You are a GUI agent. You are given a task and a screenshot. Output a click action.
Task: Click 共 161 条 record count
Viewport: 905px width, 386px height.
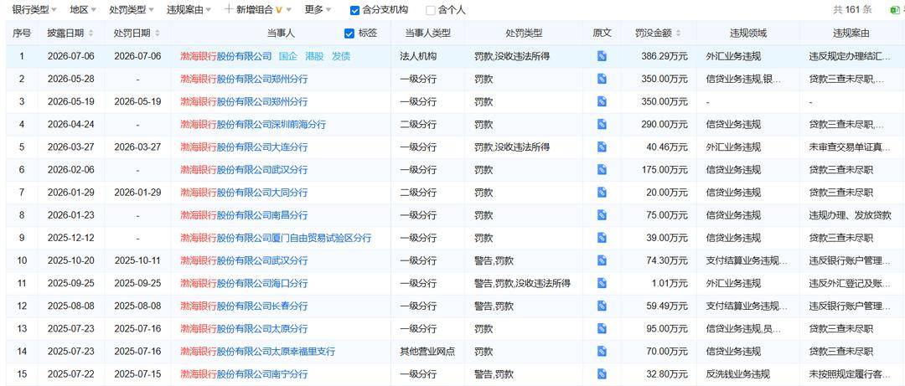852,10
